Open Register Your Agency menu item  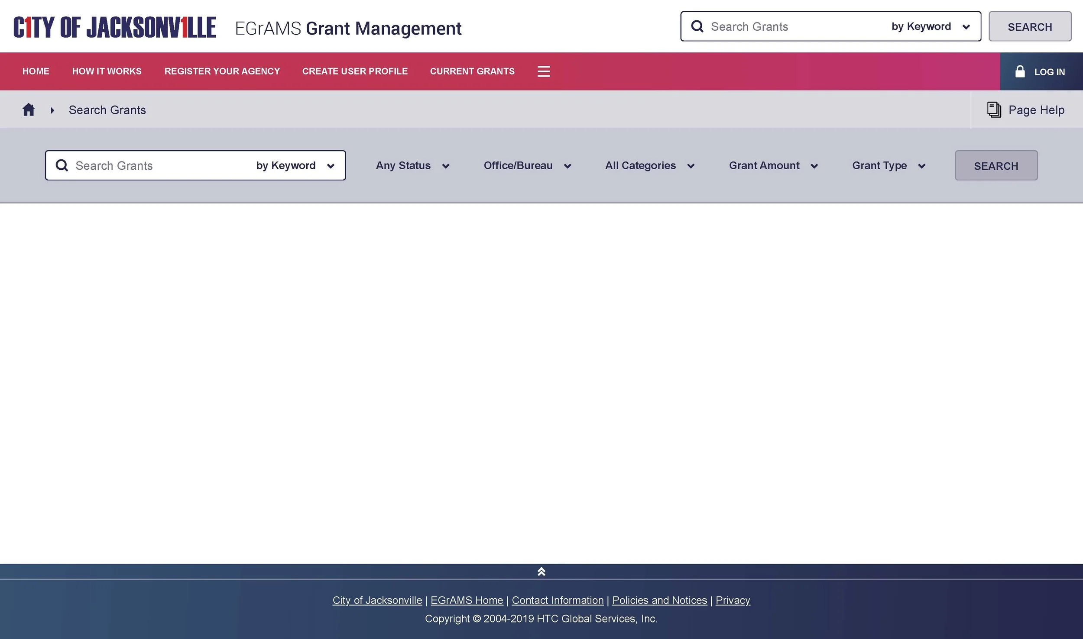(x=222, y=71)
